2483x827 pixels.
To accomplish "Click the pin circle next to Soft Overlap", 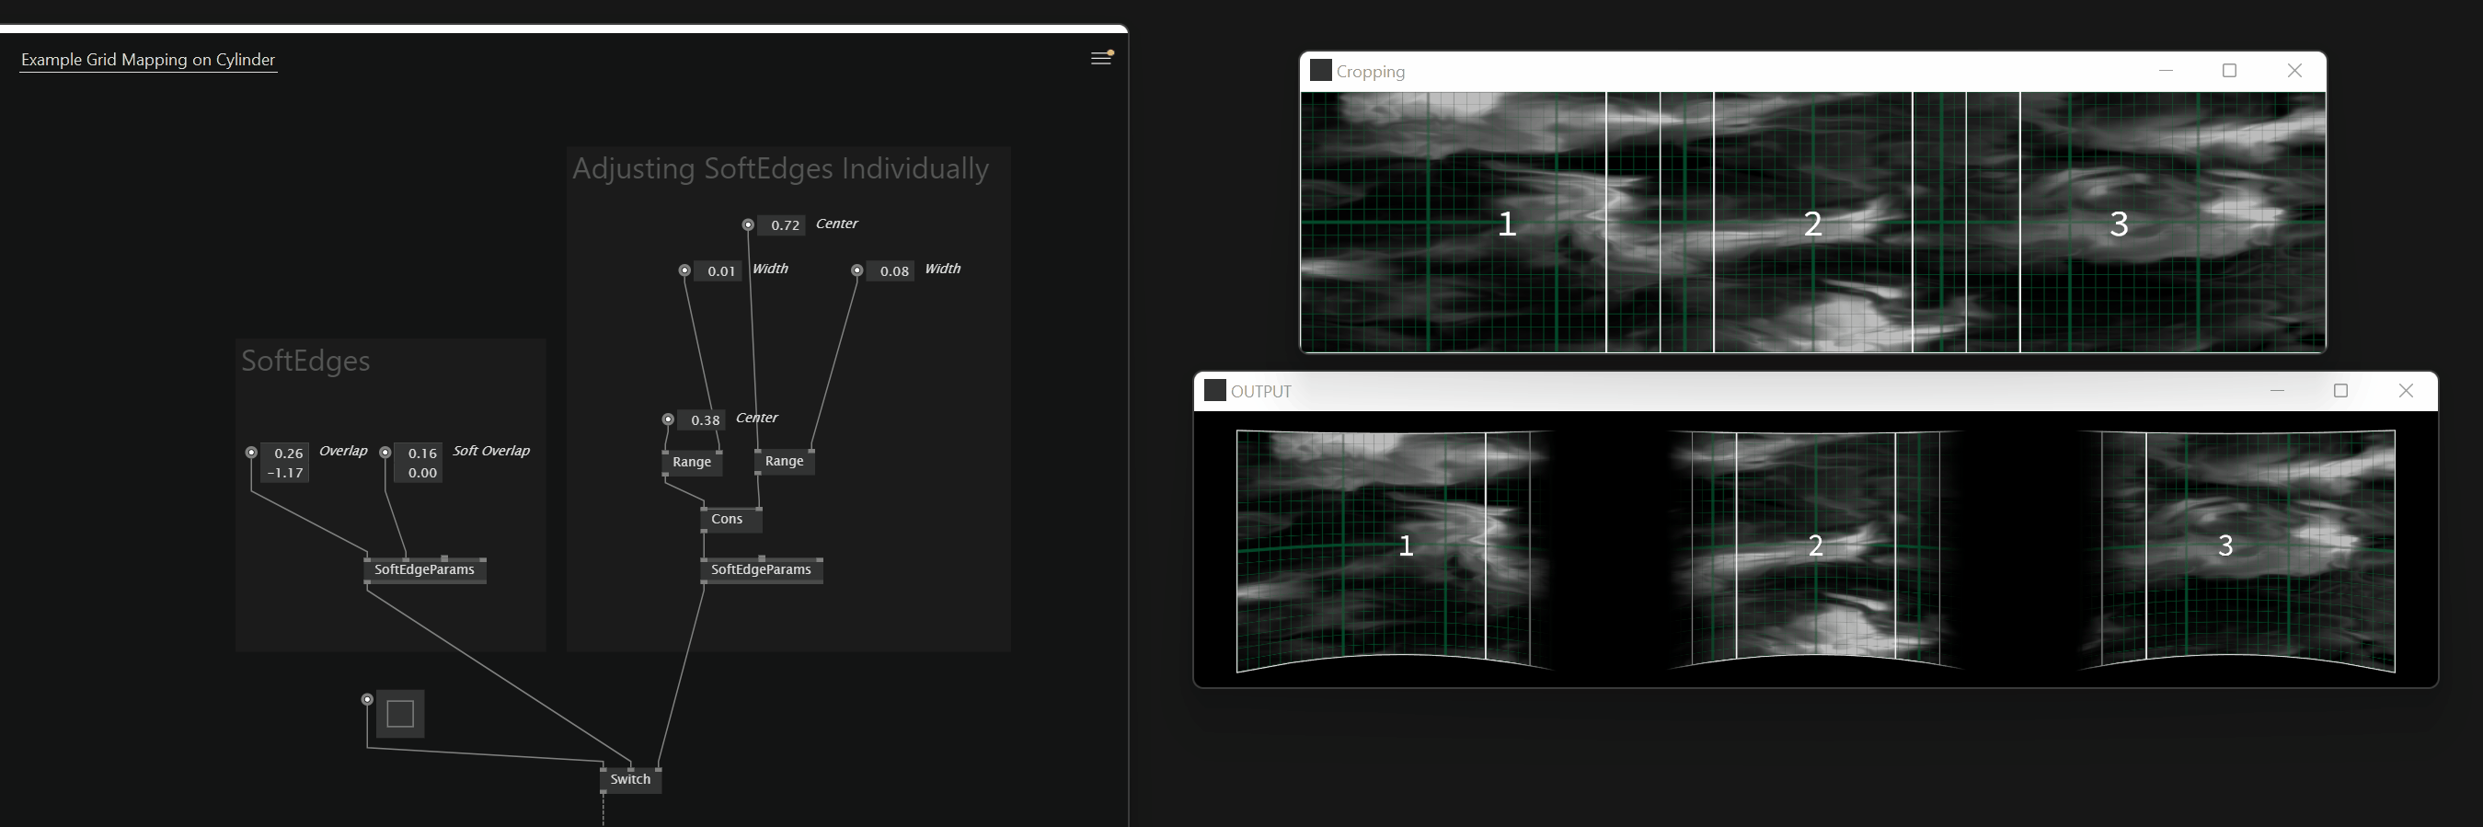I will (385, 452).
